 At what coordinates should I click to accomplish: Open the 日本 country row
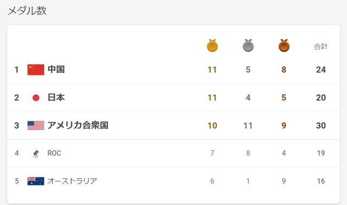(173, 98)
